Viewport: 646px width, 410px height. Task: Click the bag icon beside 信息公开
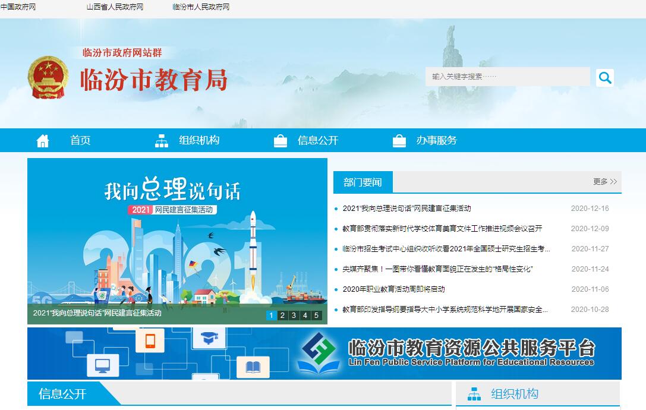point(281,141)
